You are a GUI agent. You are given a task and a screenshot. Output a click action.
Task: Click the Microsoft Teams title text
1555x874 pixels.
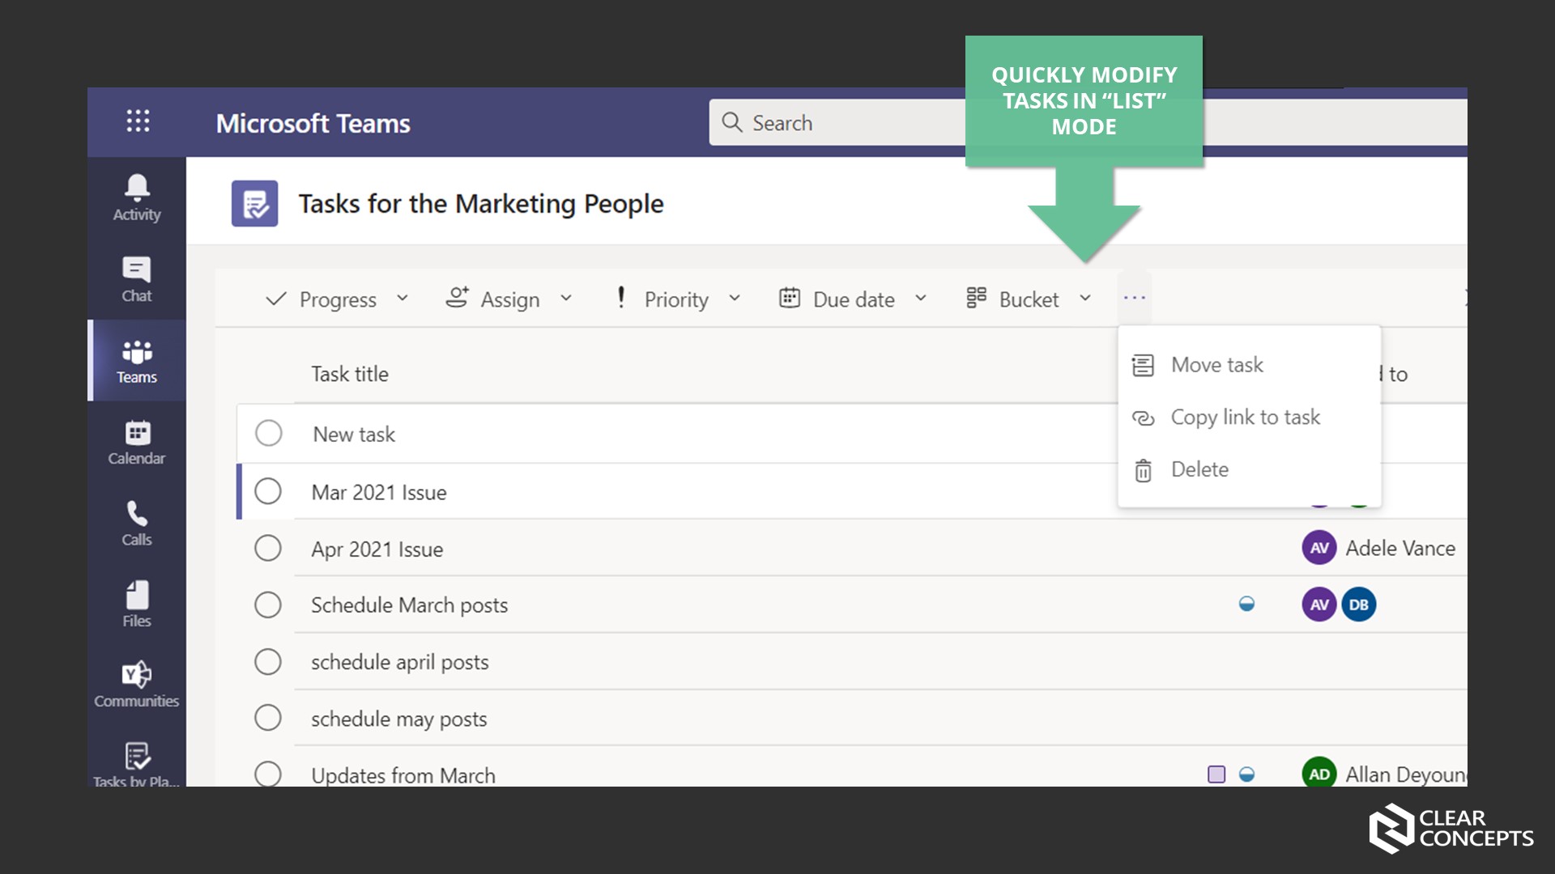click(x=313, y=123)
